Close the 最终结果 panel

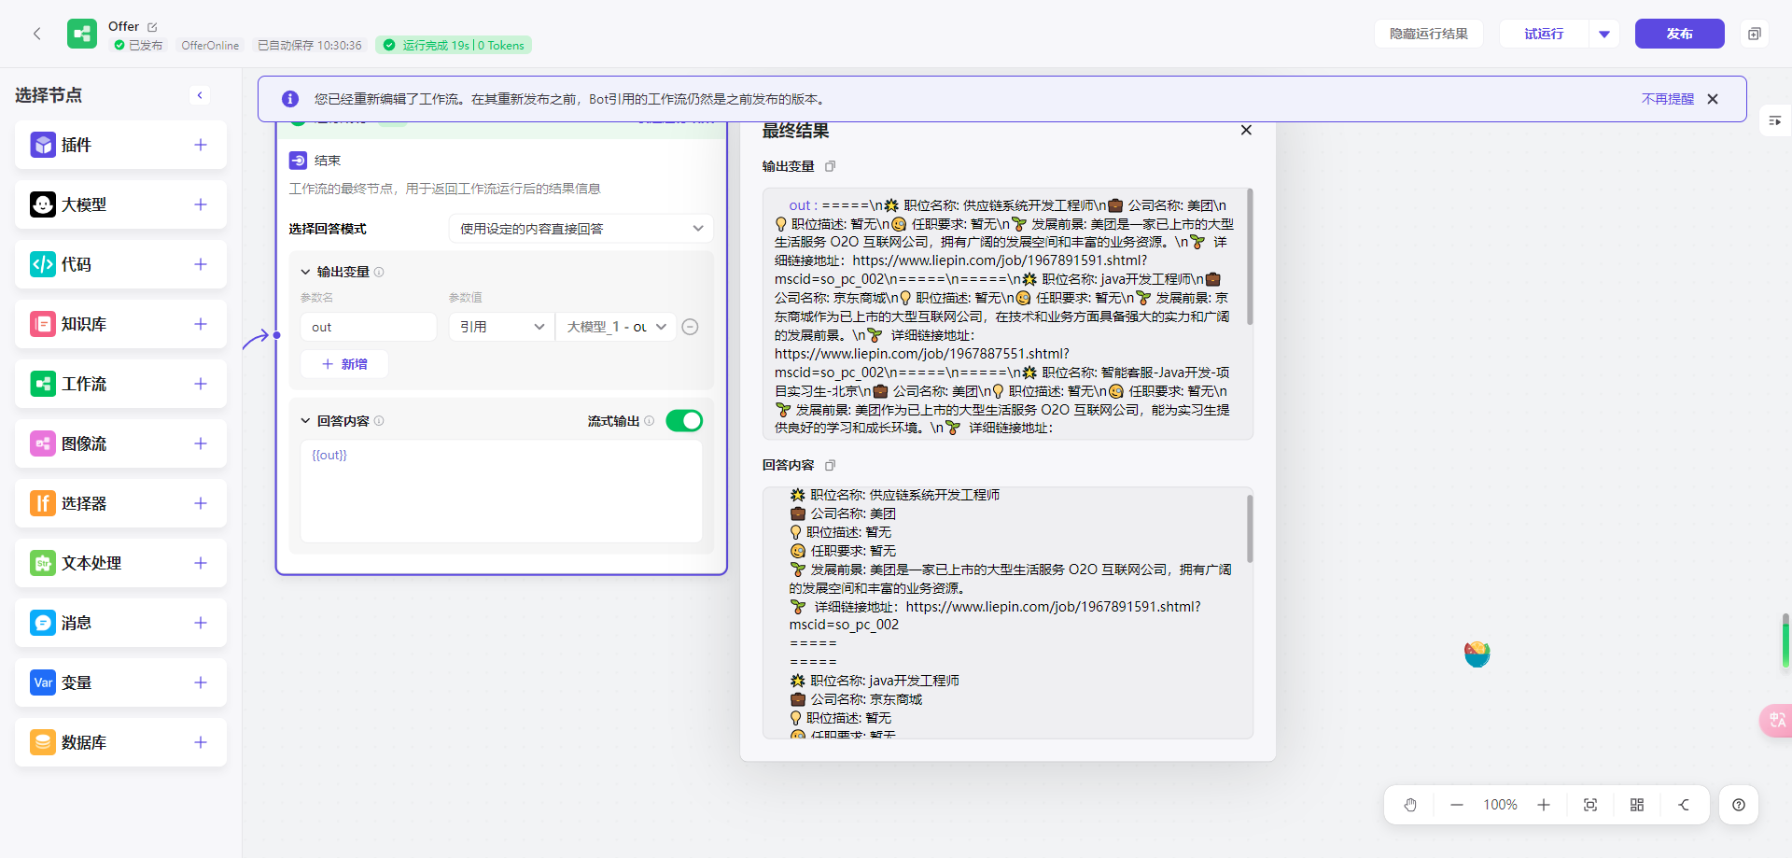coord(1246,131)
